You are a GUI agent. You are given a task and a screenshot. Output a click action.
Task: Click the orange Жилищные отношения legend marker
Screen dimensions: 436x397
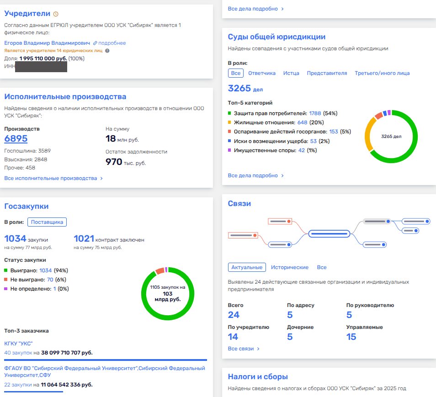229,122
